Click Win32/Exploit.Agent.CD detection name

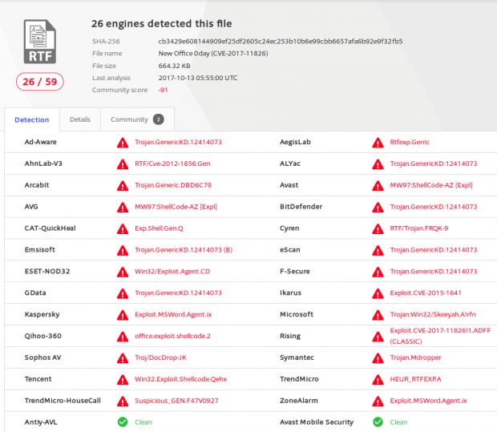172,272
